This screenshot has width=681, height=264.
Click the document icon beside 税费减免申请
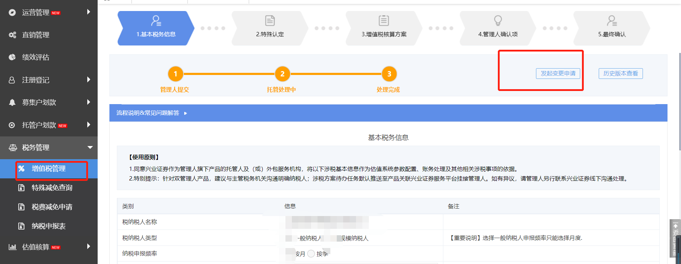pos(21,207)
